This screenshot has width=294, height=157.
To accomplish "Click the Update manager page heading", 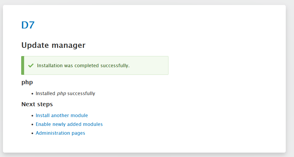I will (x=53, y=45).
